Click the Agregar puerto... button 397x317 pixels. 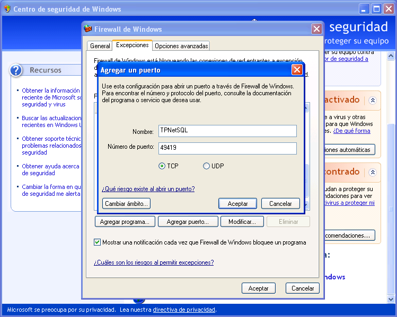(188, 222)
